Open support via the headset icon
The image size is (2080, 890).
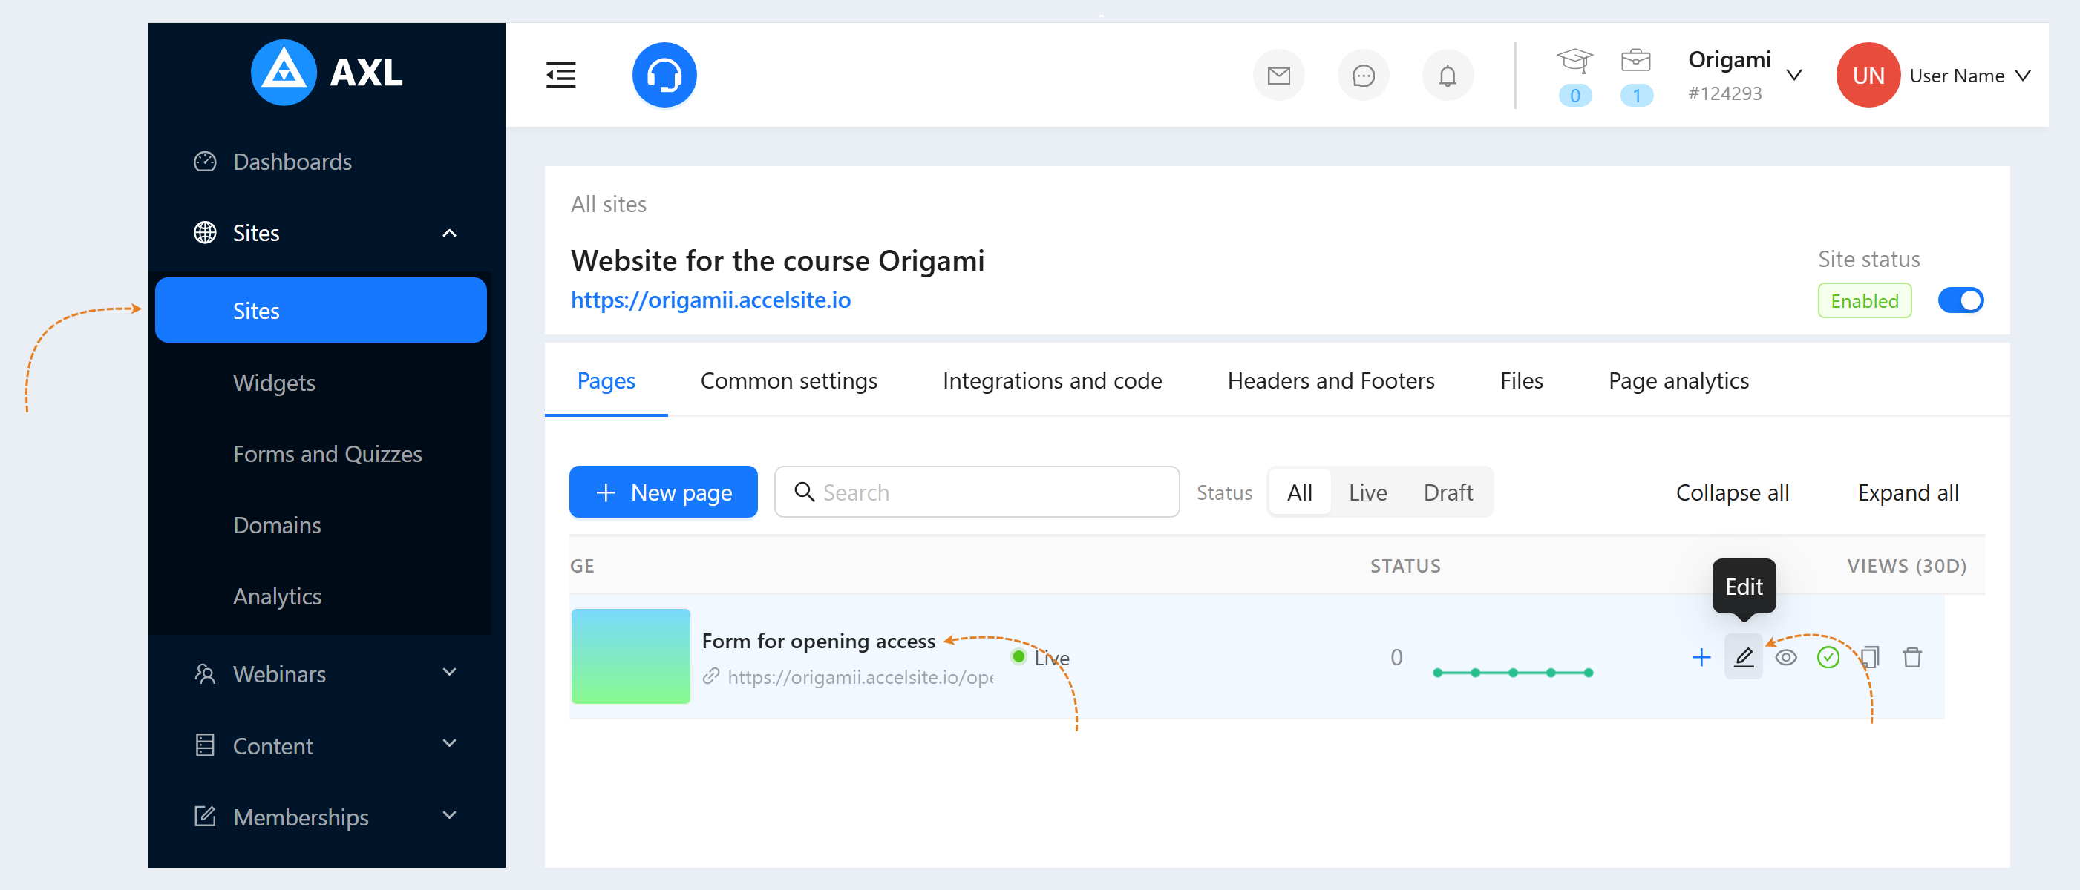664,75
